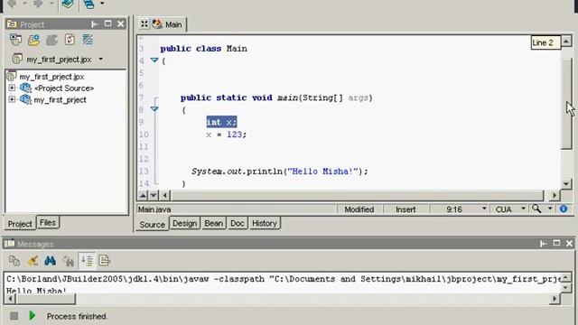Collapse the class Main code fold marker
Image resolution: width=578 pixels, height=325 pixels.
pyautogui.click(x=154, y=60)
